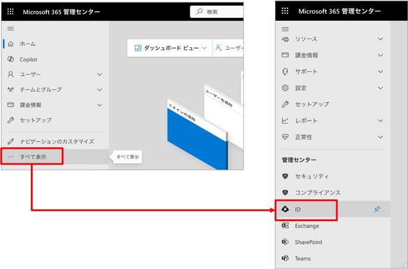Click the SharePoint icon

[285, 242]
